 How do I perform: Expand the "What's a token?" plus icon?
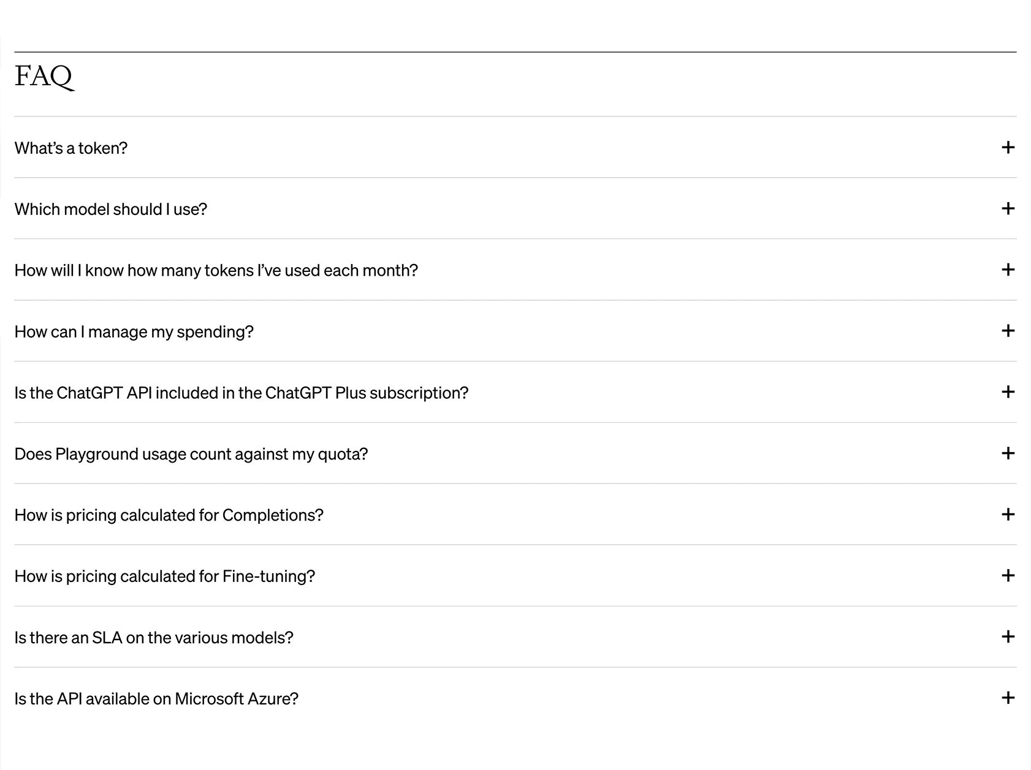1008,147
